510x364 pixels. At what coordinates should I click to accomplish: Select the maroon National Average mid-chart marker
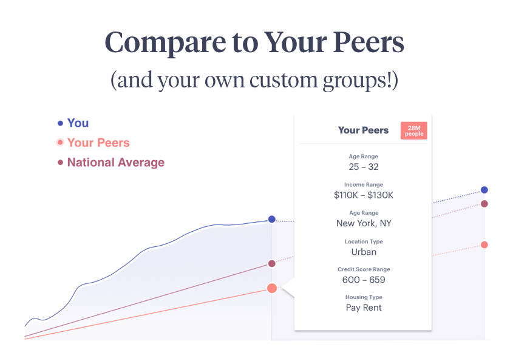(x=271, y=263)
